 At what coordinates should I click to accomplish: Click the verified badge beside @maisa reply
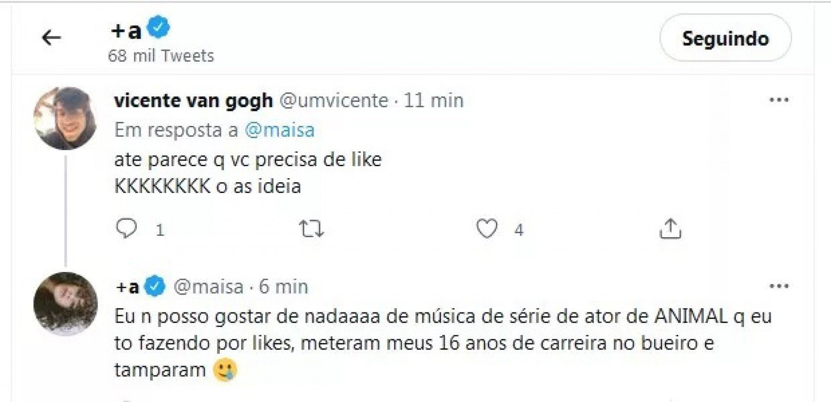pyautogui.click(x=155, y=287)
